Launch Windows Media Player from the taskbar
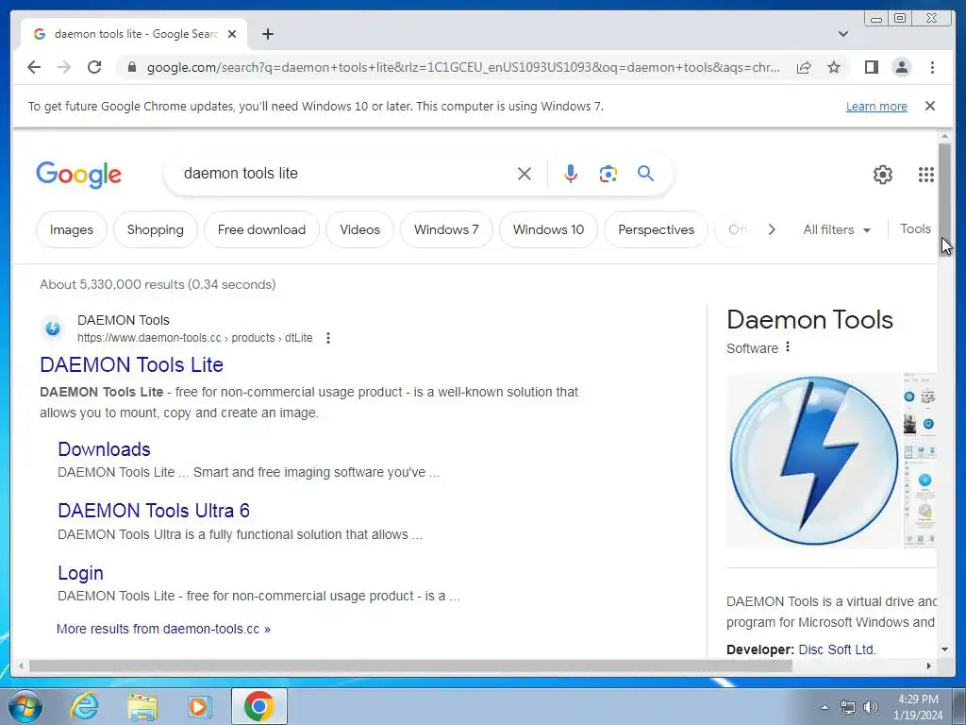 199,706
